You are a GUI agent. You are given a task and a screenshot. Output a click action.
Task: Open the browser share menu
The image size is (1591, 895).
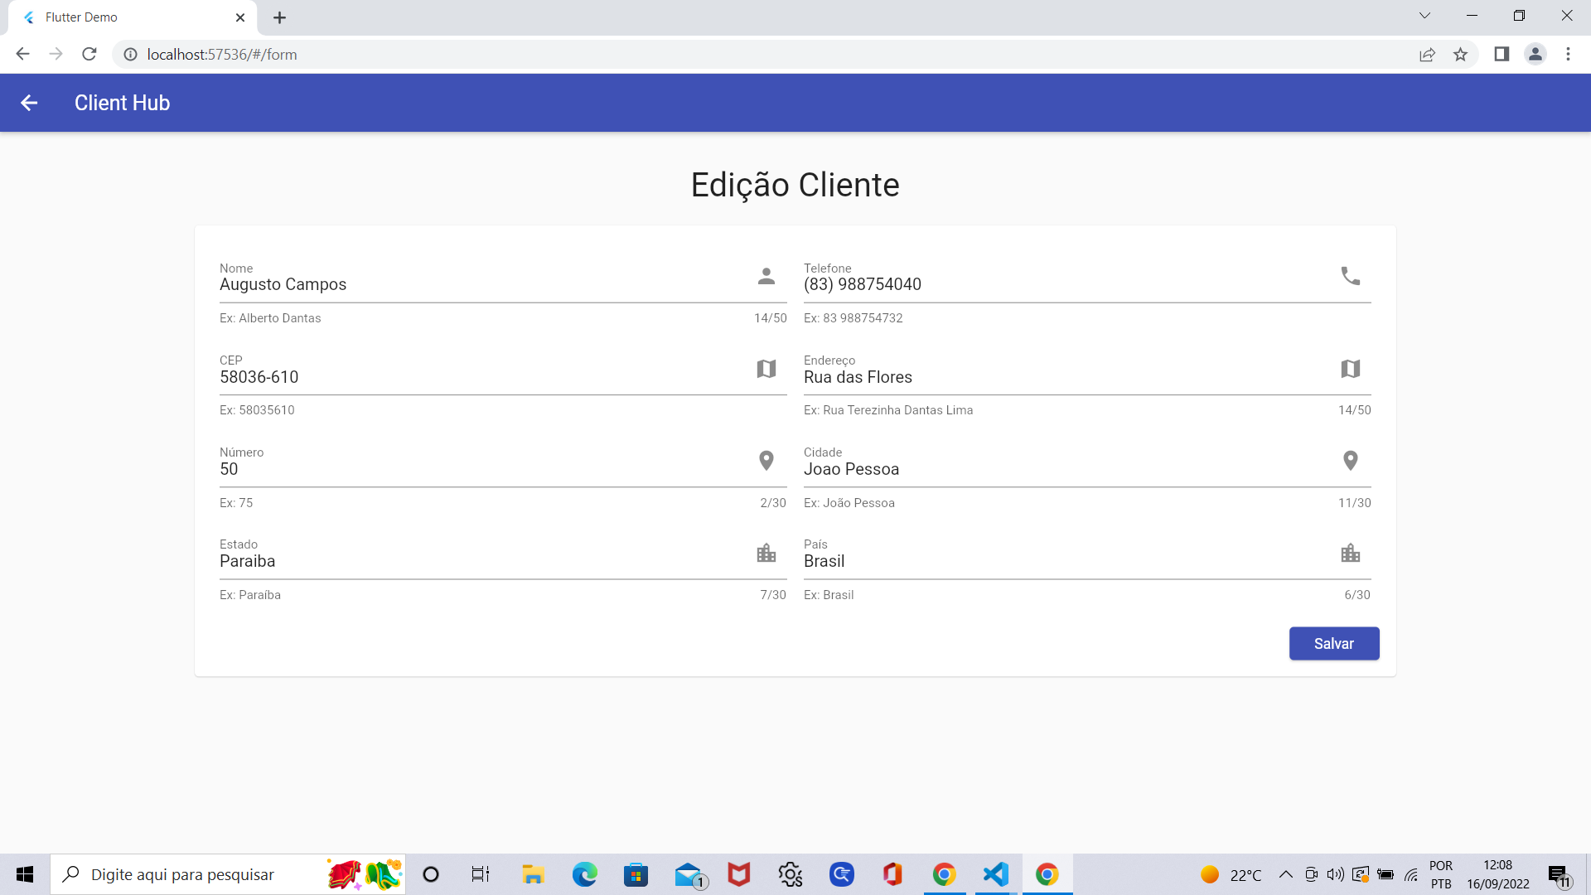[1427, 54]
